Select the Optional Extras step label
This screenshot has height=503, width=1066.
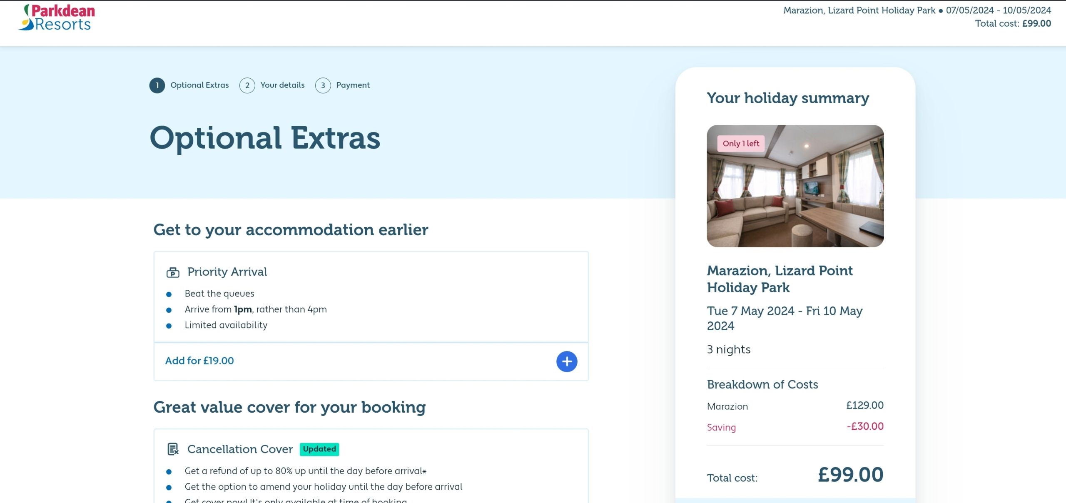tap(199, 85)
